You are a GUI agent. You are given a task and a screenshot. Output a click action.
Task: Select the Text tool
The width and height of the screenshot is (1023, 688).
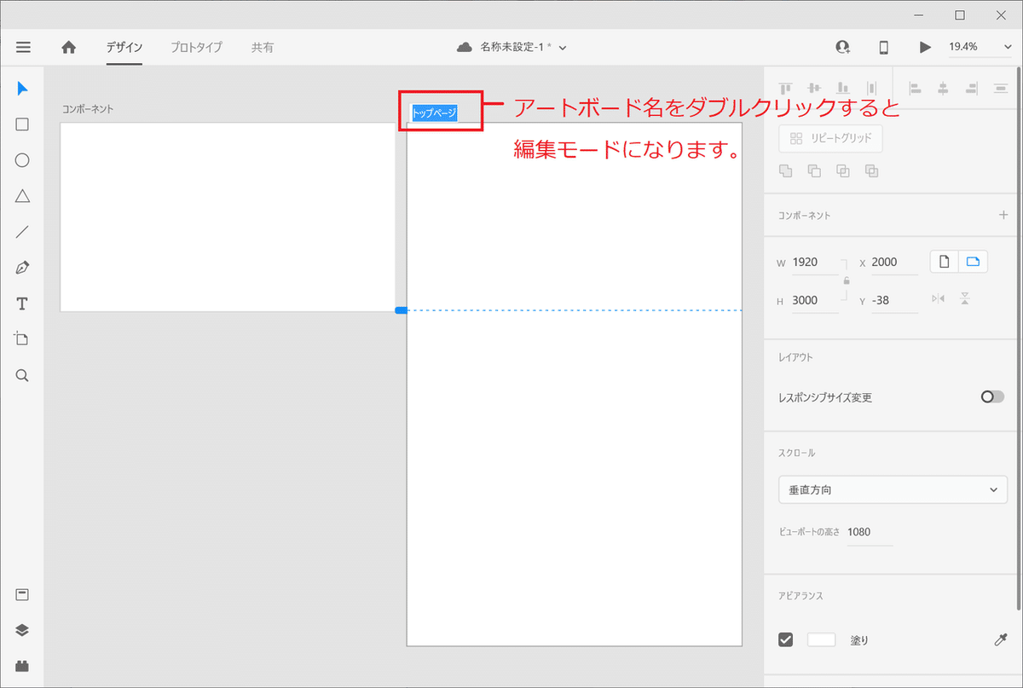tap(23, 304)
